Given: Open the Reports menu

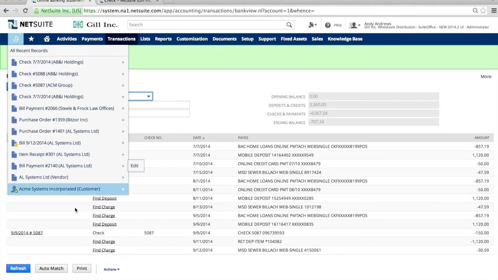Looking at the screenshot, I should tap(163, 39).
